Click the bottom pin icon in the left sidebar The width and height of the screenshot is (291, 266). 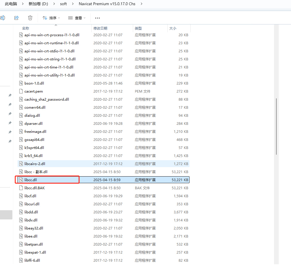coord(9,141)
